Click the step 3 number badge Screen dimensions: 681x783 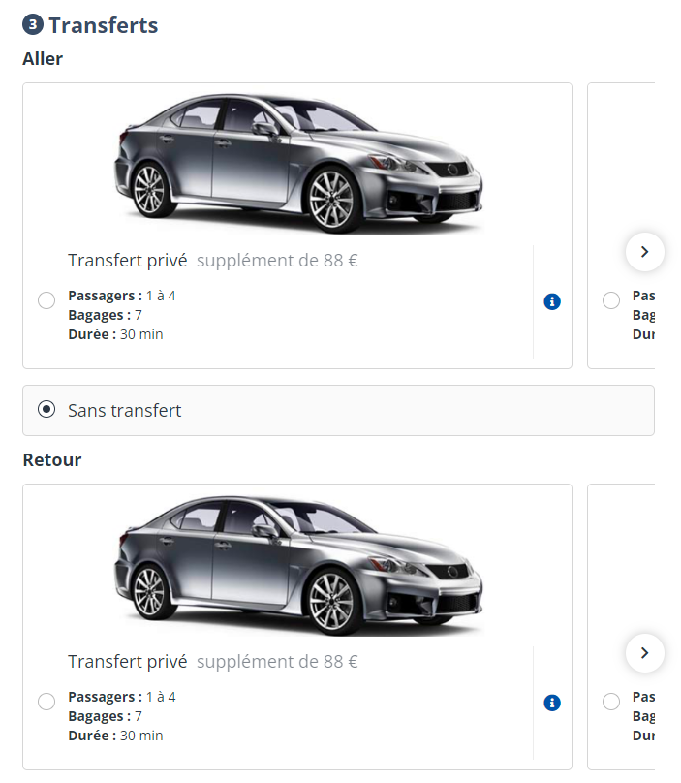click(32, 25)
